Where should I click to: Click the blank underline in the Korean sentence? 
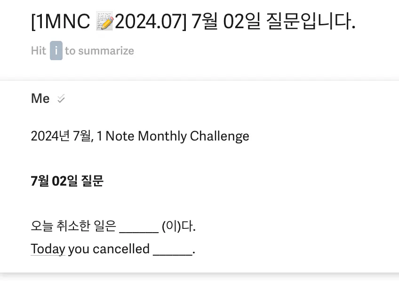(139, 232)
